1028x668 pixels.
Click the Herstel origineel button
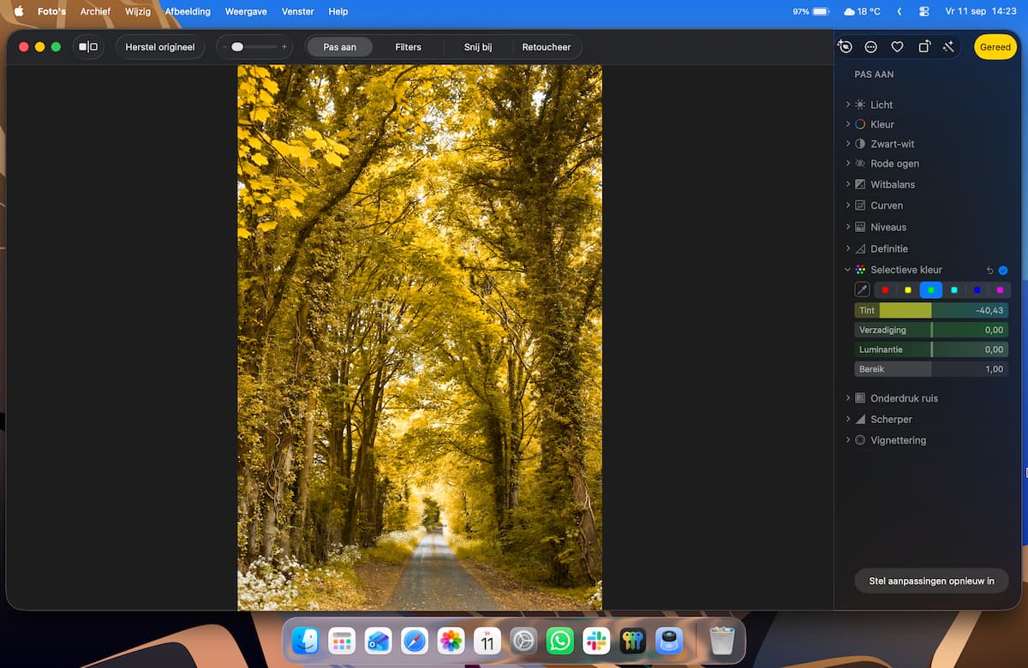click(160, 47)
